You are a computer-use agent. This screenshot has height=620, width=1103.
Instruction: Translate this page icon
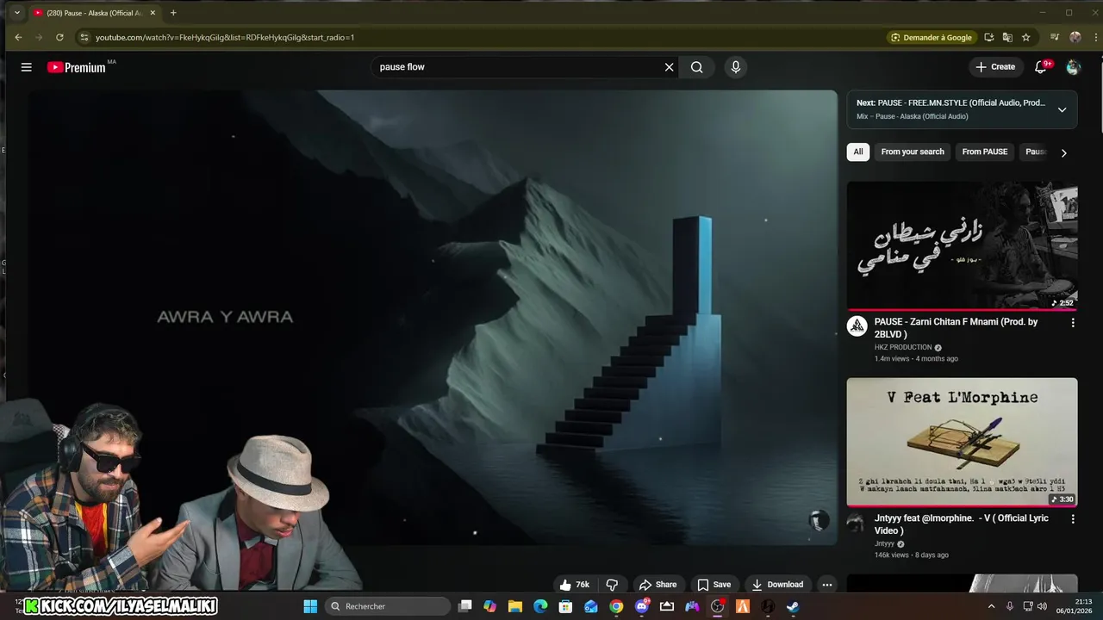pos(1007,37)
